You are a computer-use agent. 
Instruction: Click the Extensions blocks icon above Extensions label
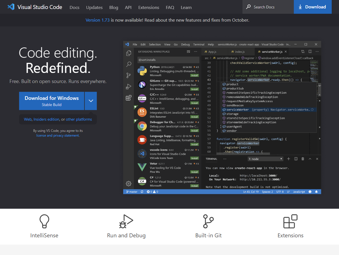click(290, 221)
